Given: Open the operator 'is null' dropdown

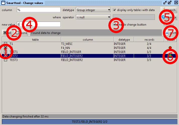Looking at the screenshot, I should pos(109,17).
